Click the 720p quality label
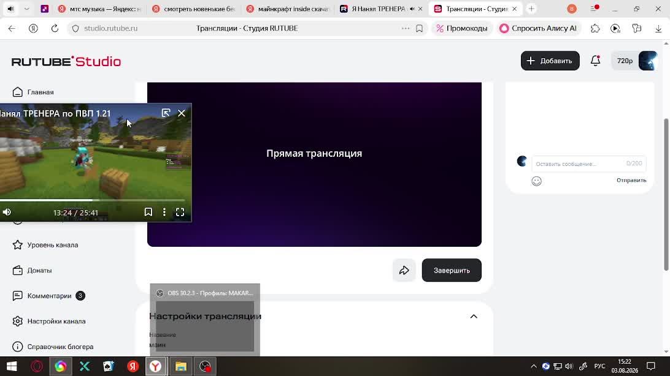 pyautogui.click(x=625, y=61)
